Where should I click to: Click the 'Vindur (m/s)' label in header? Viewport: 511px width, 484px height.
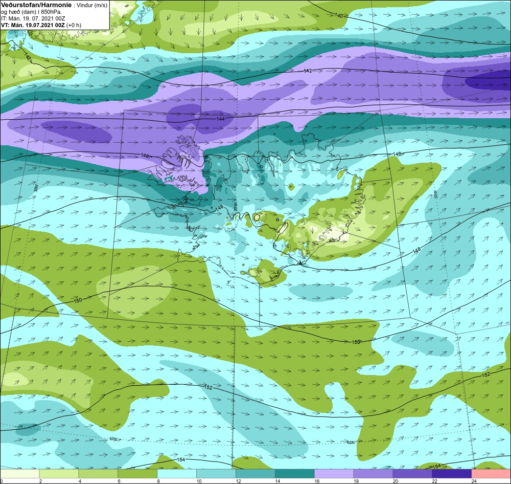pos(92,6)
